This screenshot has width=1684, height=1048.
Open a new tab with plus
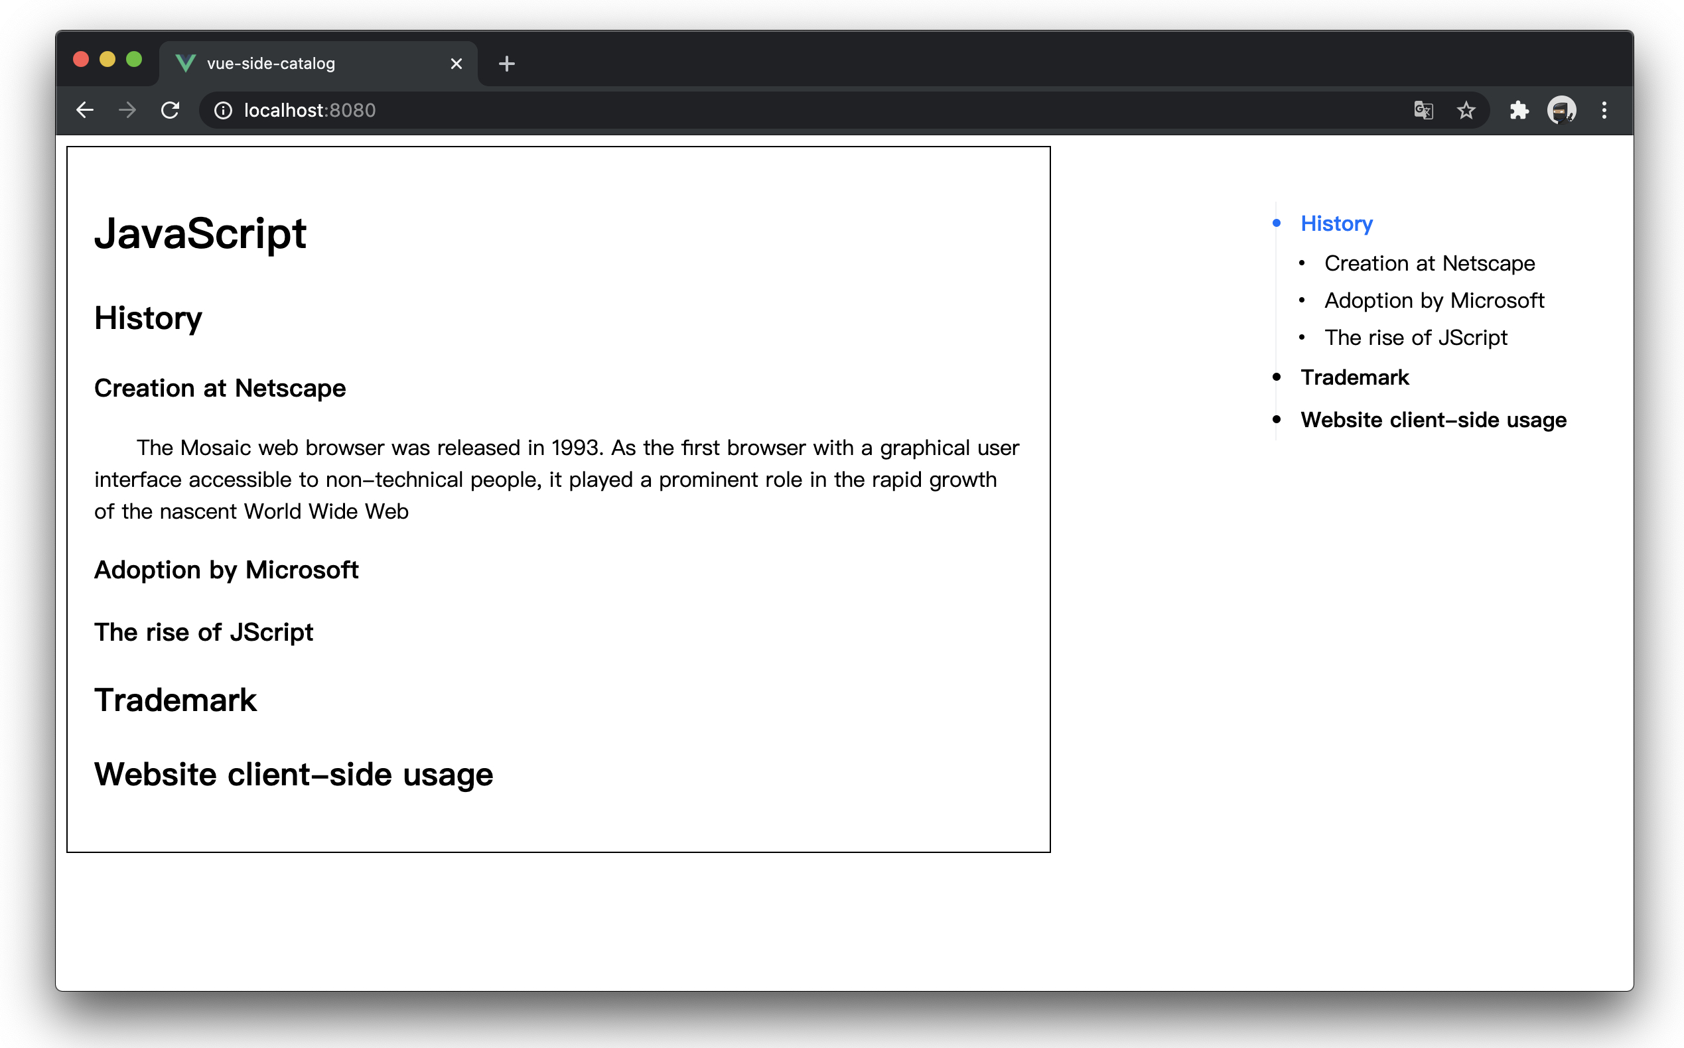pos(507,64)
